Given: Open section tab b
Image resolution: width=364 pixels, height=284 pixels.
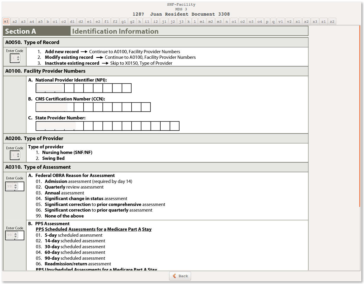Looking at the screenshot, I should [x=48, y=22].
